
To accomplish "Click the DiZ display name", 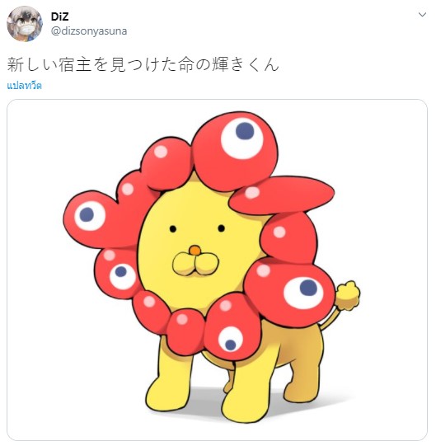I will pos(59,16).
